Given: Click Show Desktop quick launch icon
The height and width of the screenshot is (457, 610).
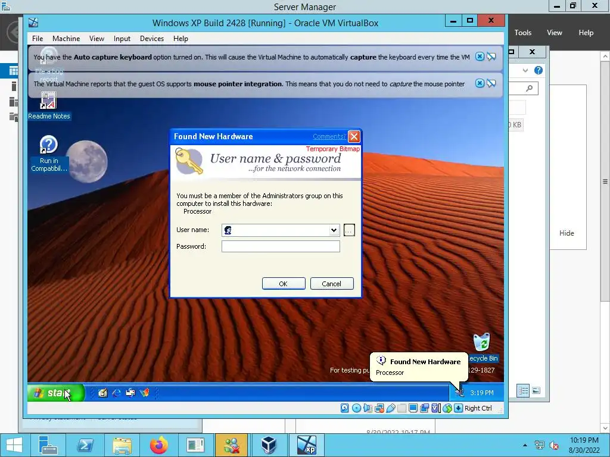Looking at the screenshot, I should (x=102, y=393).
